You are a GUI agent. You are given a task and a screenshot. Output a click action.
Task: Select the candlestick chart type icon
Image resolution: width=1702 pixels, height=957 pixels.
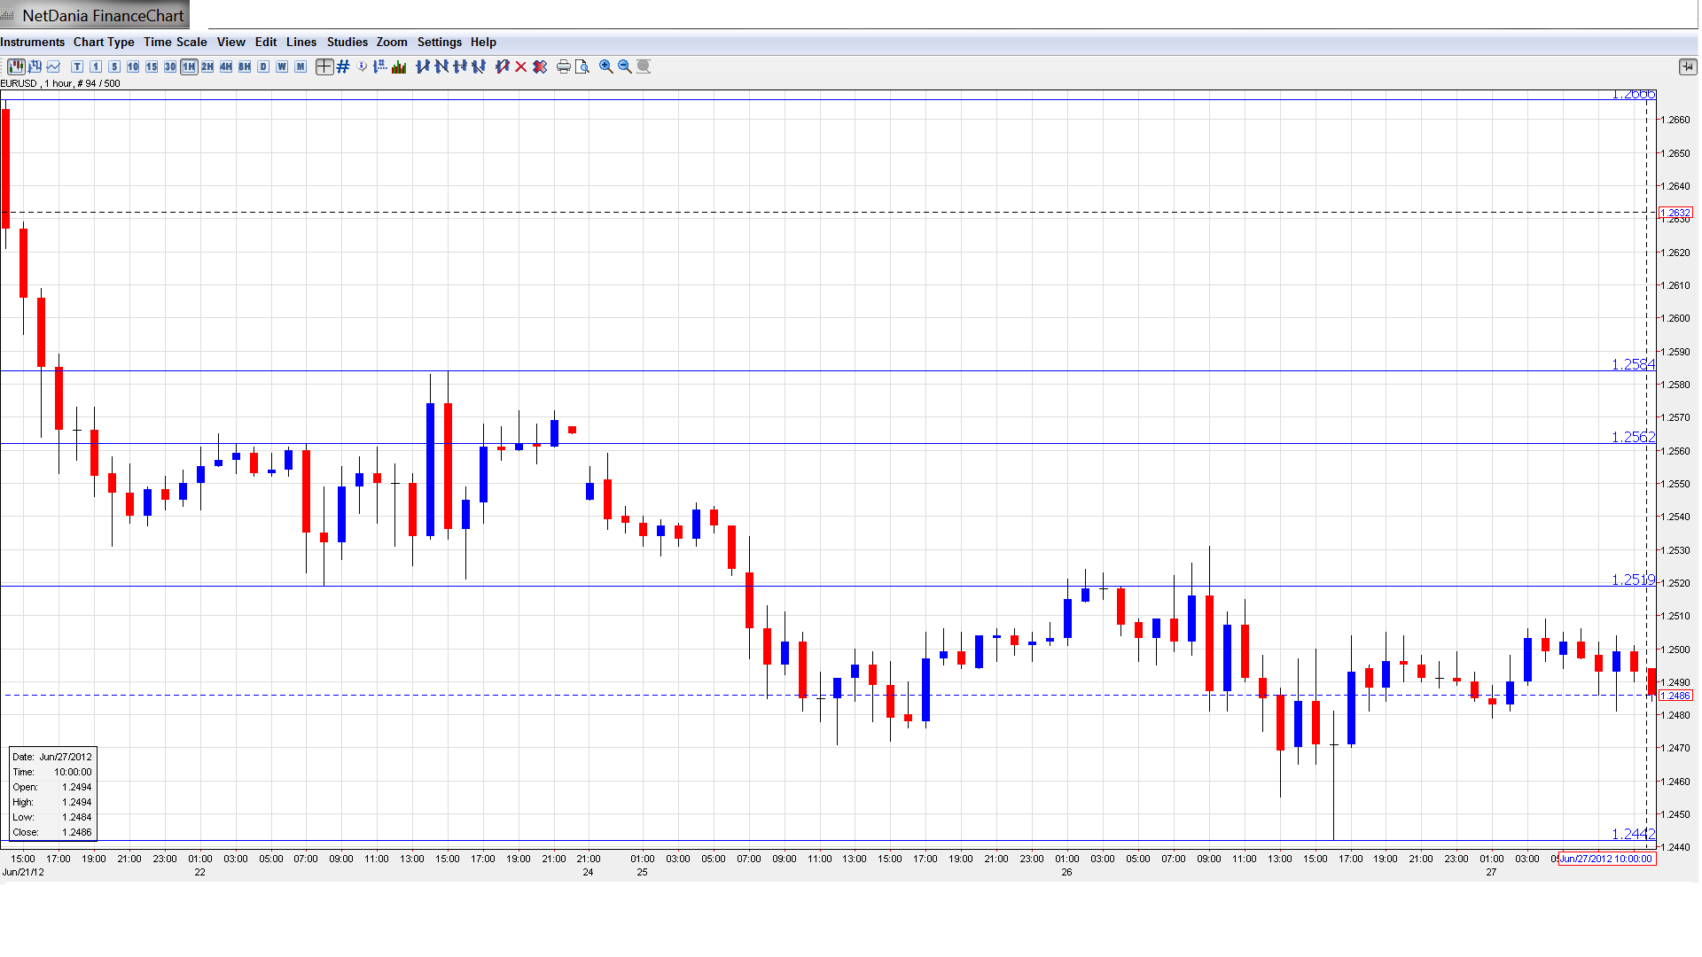tap(16, 66)
